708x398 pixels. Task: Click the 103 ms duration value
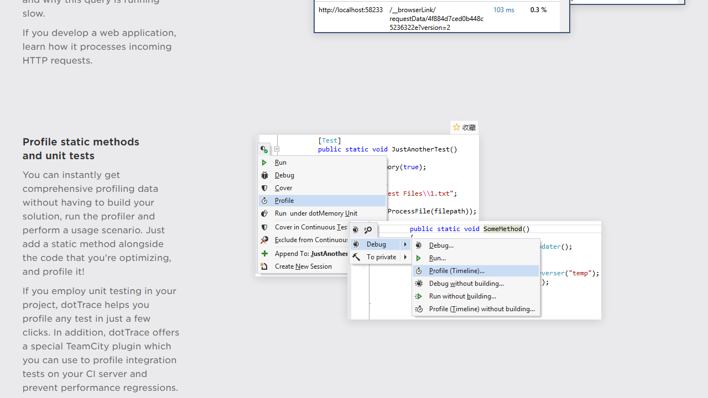click(x=503, y=10)
